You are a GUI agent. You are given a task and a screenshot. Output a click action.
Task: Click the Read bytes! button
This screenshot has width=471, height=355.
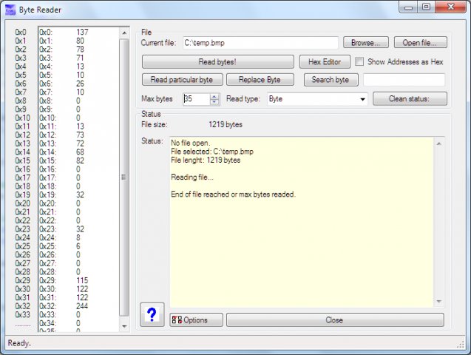point(218,62)
